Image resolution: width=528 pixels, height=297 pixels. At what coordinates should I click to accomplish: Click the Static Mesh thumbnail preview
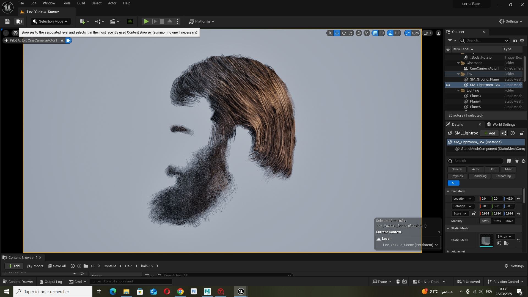tap(486, 240)
